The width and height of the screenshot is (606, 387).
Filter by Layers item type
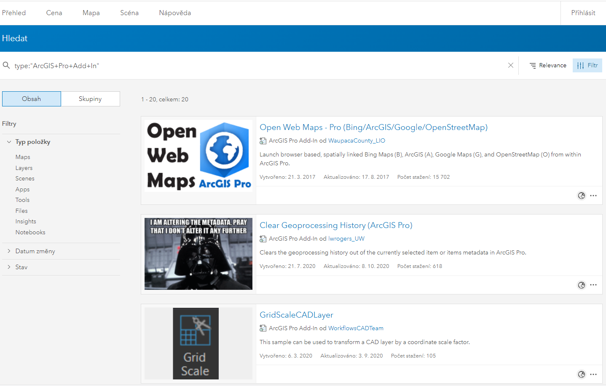[24, 168]
